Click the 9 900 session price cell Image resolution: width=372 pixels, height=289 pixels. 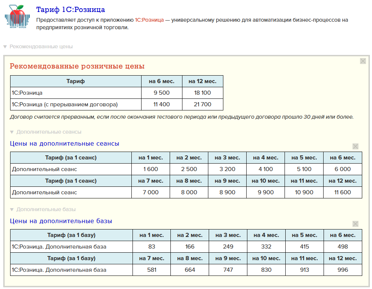coord(266,192)
